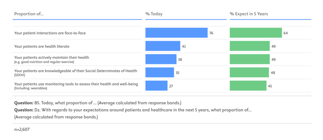The image size is (323, 140).
Task: Pick the blue SDOH bar showing 35
Action: (160, 72)
